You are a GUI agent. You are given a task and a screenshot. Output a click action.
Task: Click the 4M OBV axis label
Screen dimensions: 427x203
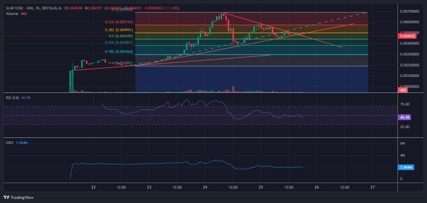[402, 156]
